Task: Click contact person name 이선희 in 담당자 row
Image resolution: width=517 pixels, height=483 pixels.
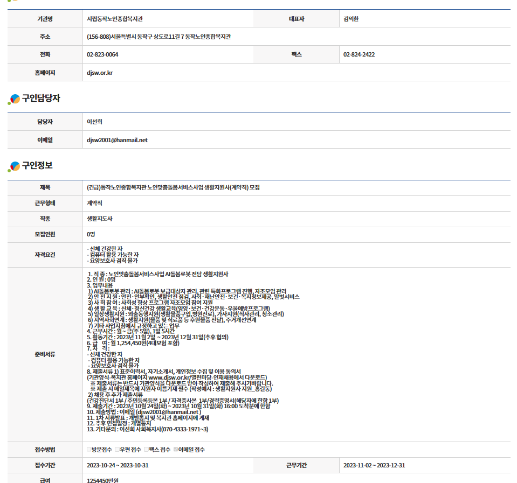Action: [x=94, y=122]
